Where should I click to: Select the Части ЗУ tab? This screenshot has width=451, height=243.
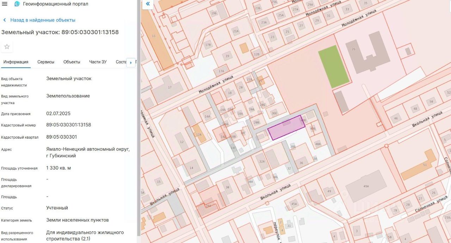(x=98, y=62)
